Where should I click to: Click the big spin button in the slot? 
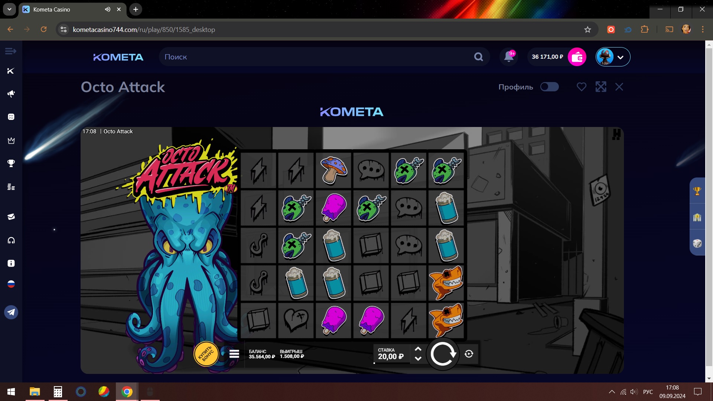(x=442, y=354)
